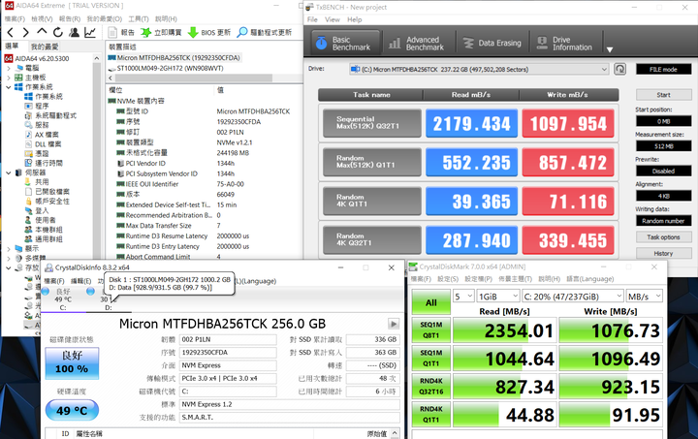Select the Max Data Transfer Size row

(158, 226)
